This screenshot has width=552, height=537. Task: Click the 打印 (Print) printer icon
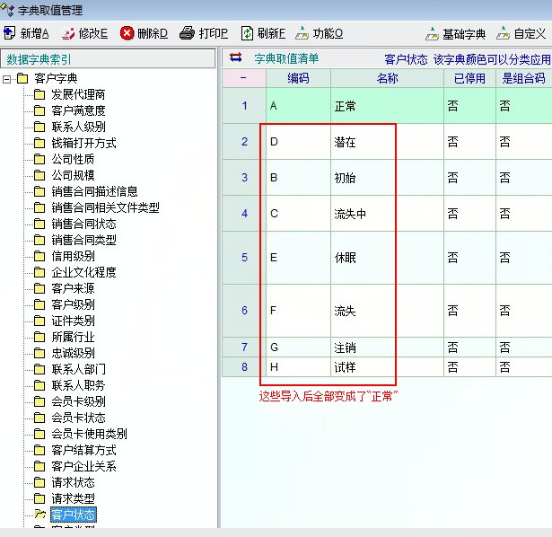187,33
